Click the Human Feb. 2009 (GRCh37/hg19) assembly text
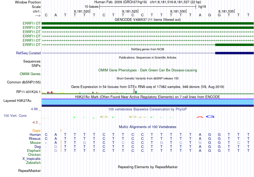Image resolution: width=254 pixels, height=177 pixels. (121, 2)
